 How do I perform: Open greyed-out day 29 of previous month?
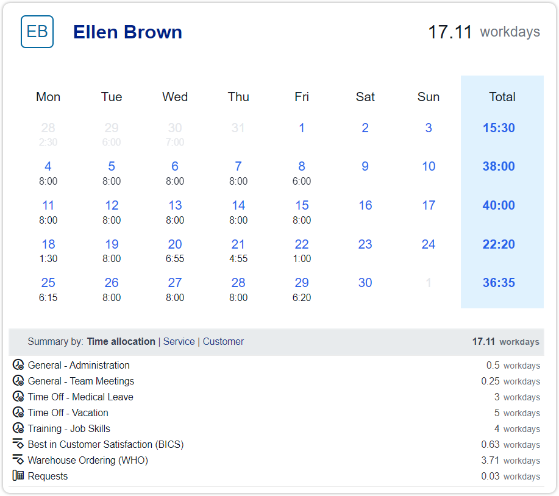(x=112, y=128)
